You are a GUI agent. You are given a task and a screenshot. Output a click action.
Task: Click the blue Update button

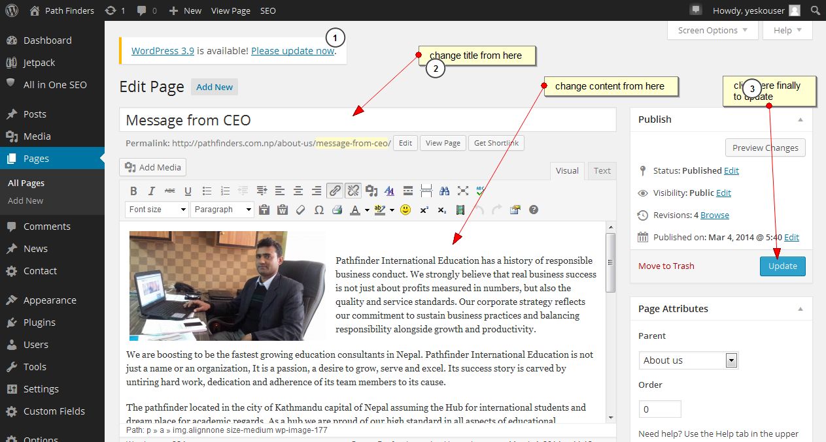(782, 266)
